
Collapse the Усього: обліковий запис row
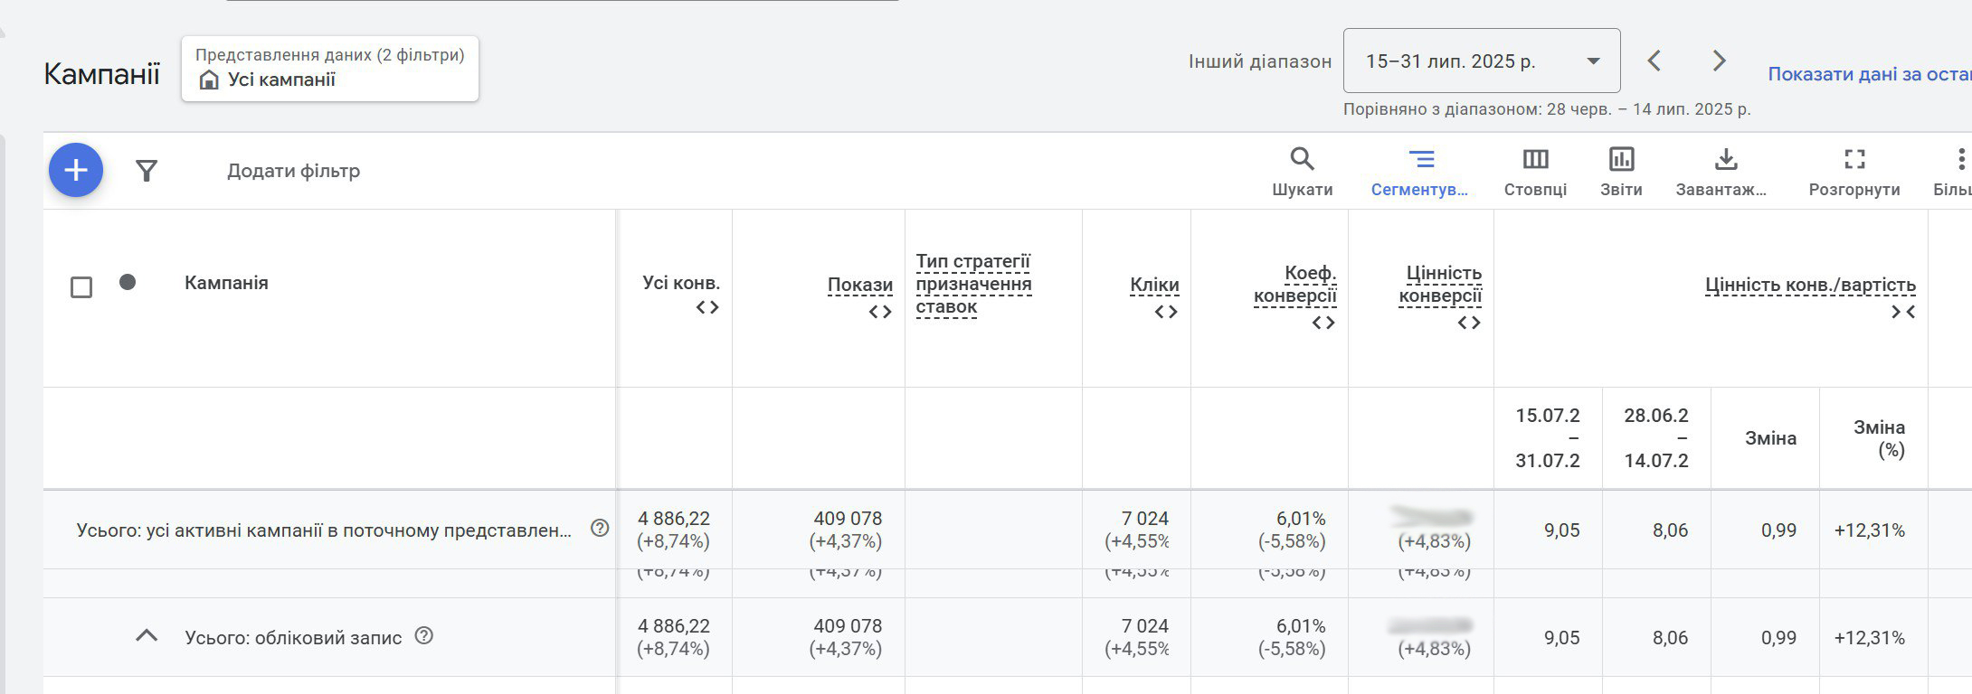[x=147, y=636]
